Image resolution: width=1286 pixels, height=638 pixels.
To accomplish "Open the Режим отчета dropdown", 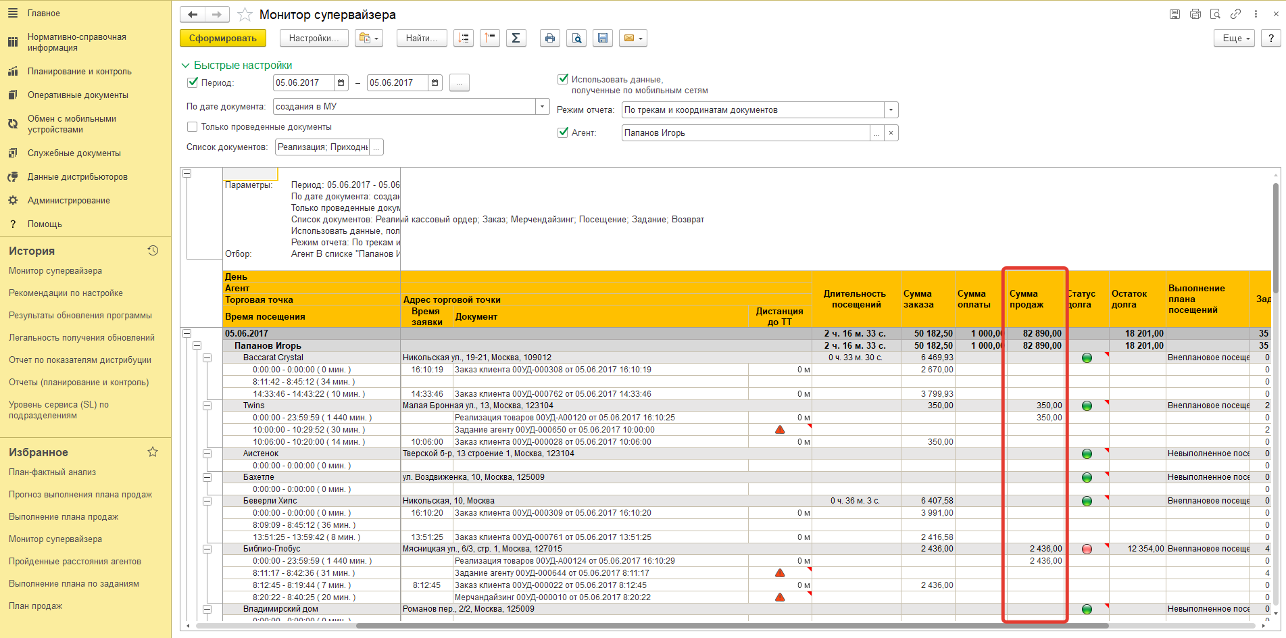I will click(891, 110).
